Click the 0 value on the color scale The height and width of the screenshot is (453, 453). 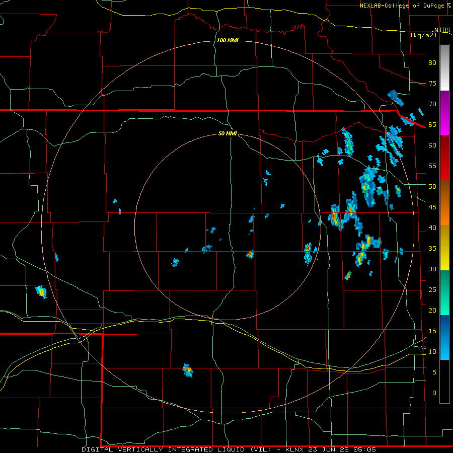[434, 393]
